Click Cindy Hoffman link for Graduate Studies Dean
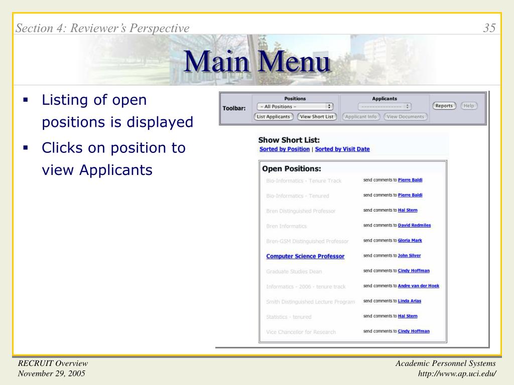The height and width of the screenshot is (385, 514). click(414, 271)
